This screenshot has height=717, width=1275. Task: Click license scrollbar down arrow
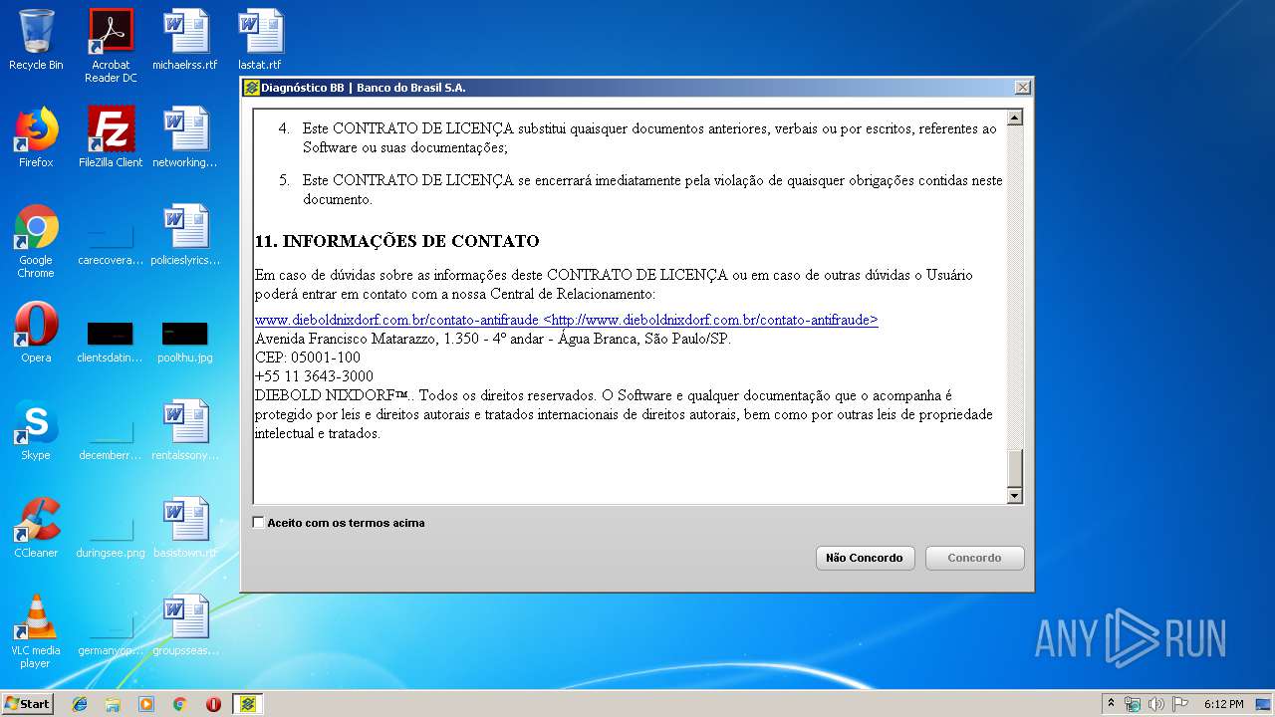[1015, 495]
